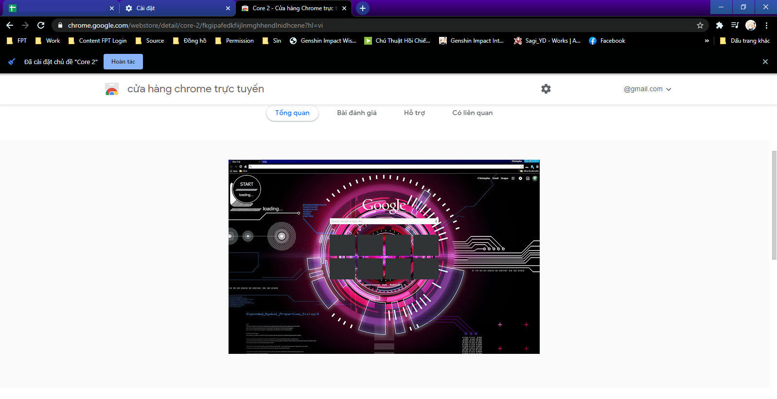Image resolution: width=777 pixels, height=399 pixels.
Task: Switch to the Có liên quan tab
Action: pos(473,113)
